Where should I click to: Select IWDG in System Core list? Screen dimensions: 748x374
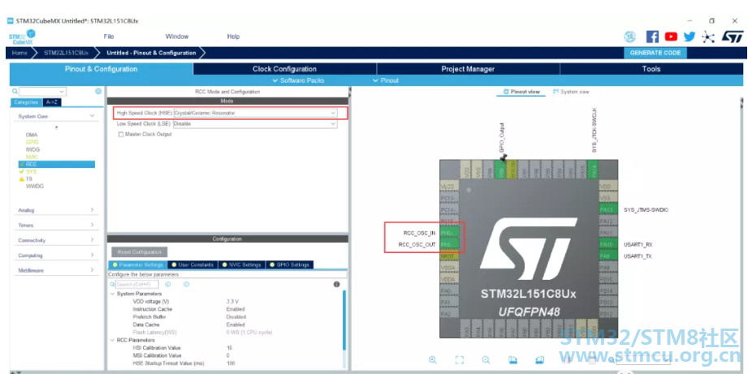tap(33, 149)
